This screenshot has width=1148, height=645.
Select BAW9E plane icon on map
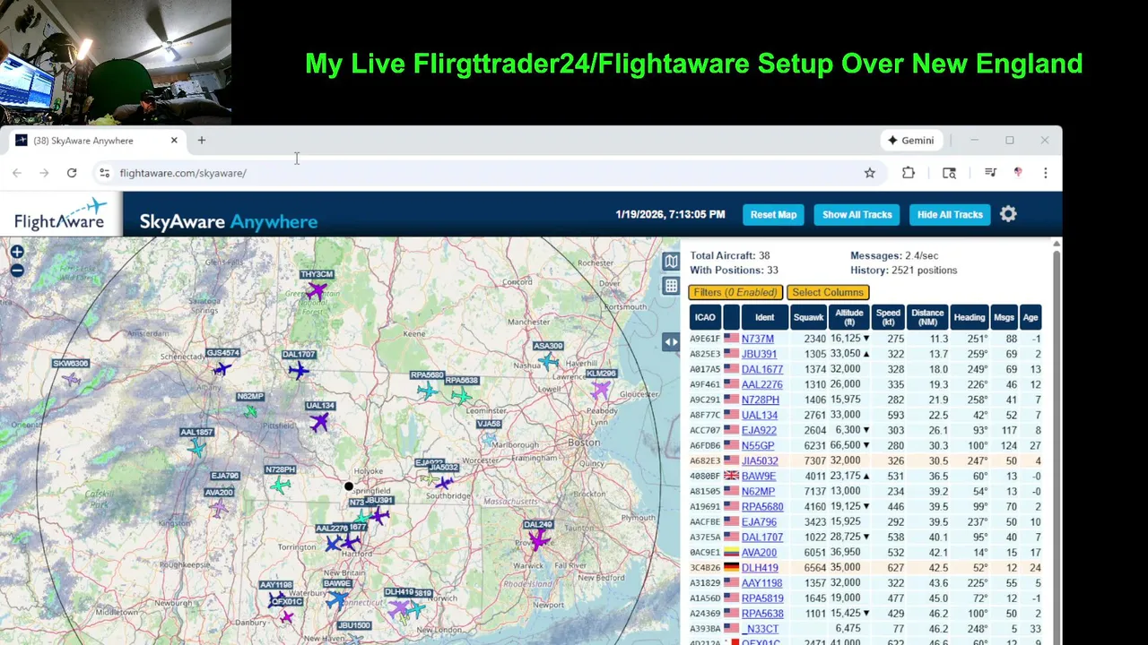tap(337, 599)
